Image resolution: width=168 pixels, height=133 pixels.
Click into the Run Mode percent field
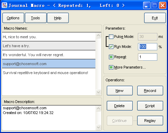click(148, 47)
